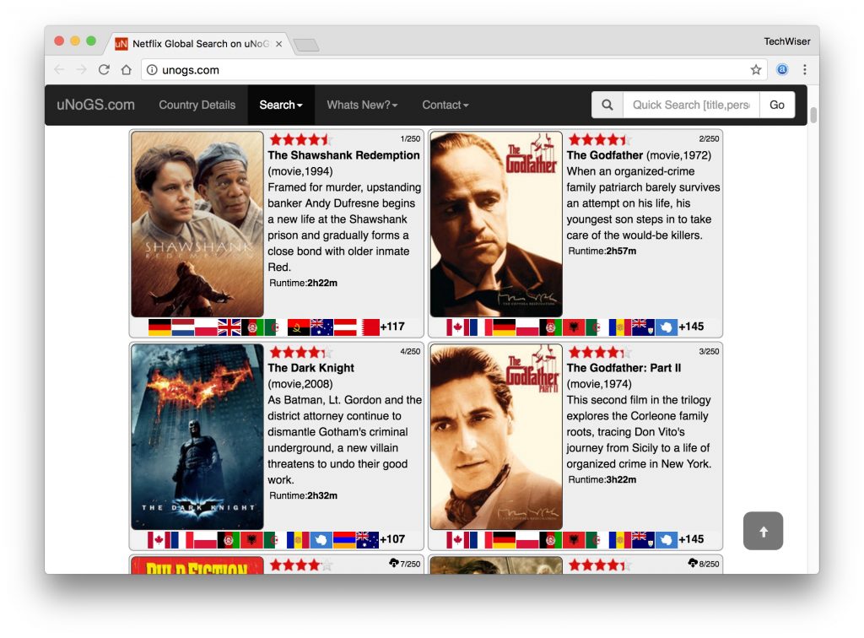Open The Godfather: Part II title
864x638 pixels.
[x=624, y=368]
